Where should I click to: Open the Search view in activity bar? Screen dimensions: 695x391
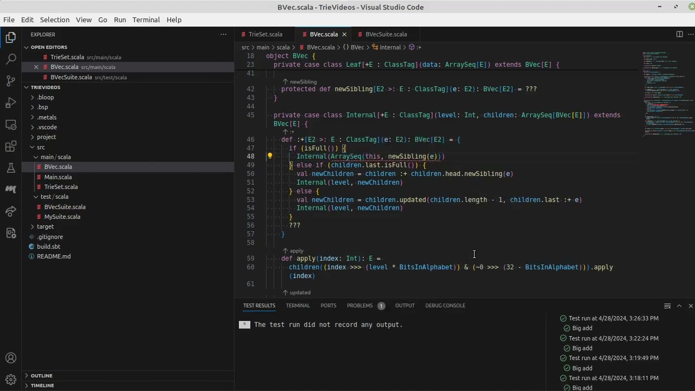pos(11,59)
